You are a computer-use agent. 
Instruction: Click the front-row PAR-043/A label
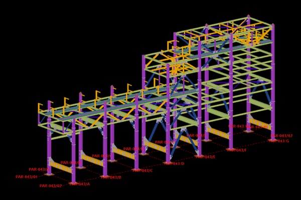pyautogui.click(x=80, y=184)
